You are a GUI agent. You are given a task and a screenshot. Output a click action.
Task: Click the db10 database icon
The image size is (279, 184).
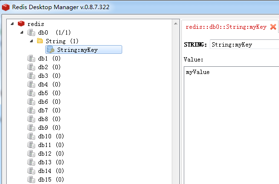coord(31,136)
